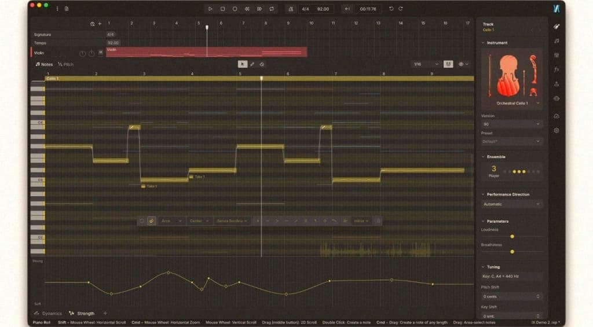Click the Cello 1 clip header bar
This screenshot has width=593, height=327.
259,78
